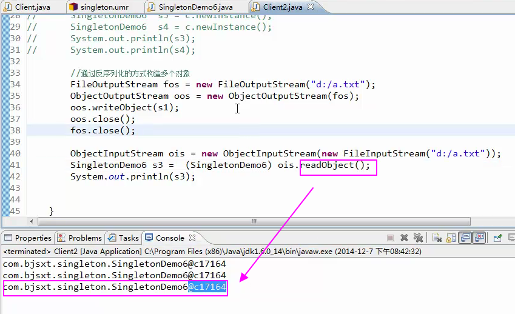This screenshot has width=515, height=314.
Task: Click the Display Selected Console icon
Action: (x=512, y=238)
